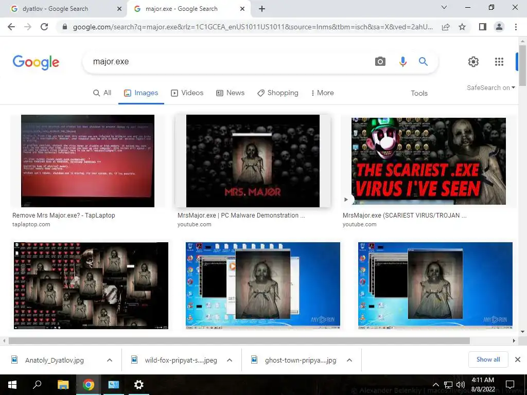The image size is (527, 395).
Task: Close the major.exe search tab
Action: click(x=242, y=9)
